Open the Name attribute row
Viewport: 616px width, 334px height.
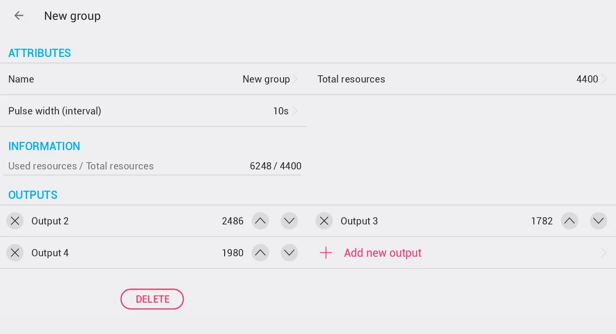point(153,79)
